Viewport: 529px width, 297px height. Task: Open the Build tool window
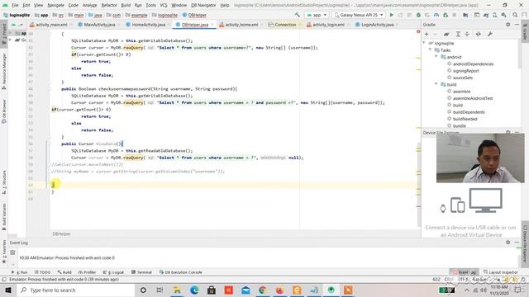click(x=64, y=272)
